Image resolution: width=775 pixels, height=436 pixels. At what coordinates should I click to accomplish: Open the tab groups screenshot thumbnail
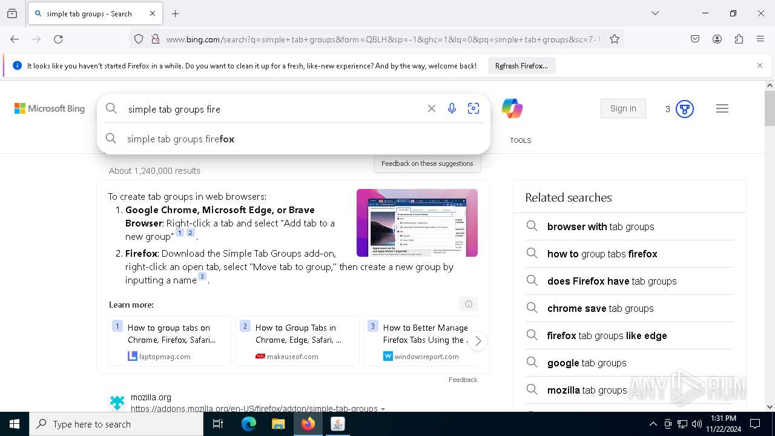(x=417, y=223)
